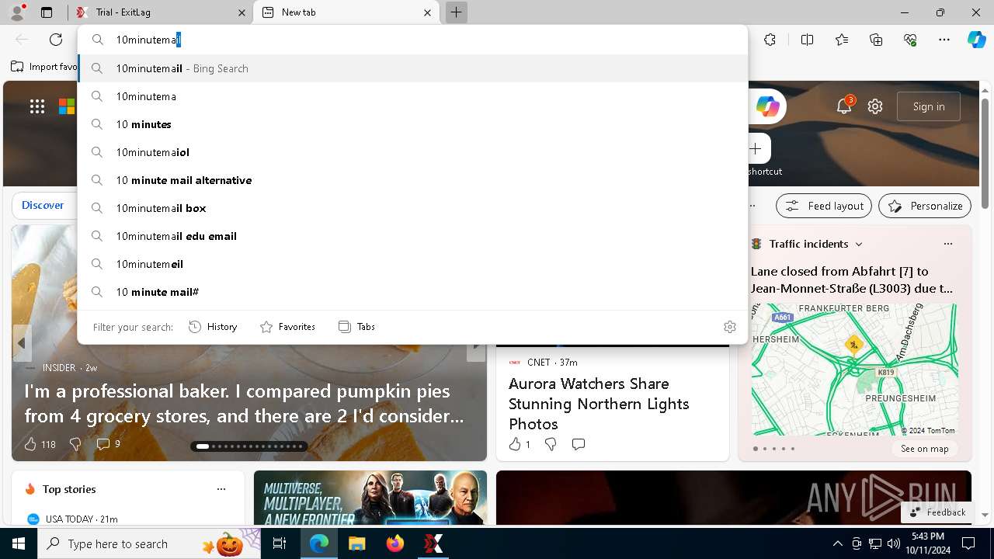This screenshot has height=559, width=994.
Task: Open the Extensions puzzle icon
Action: point(770,40)
